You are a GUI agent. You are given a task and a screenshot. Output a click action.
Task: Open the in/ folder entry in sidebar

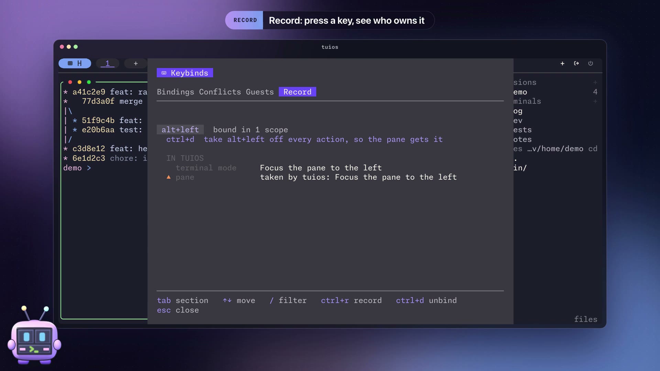tap(520, 168)
